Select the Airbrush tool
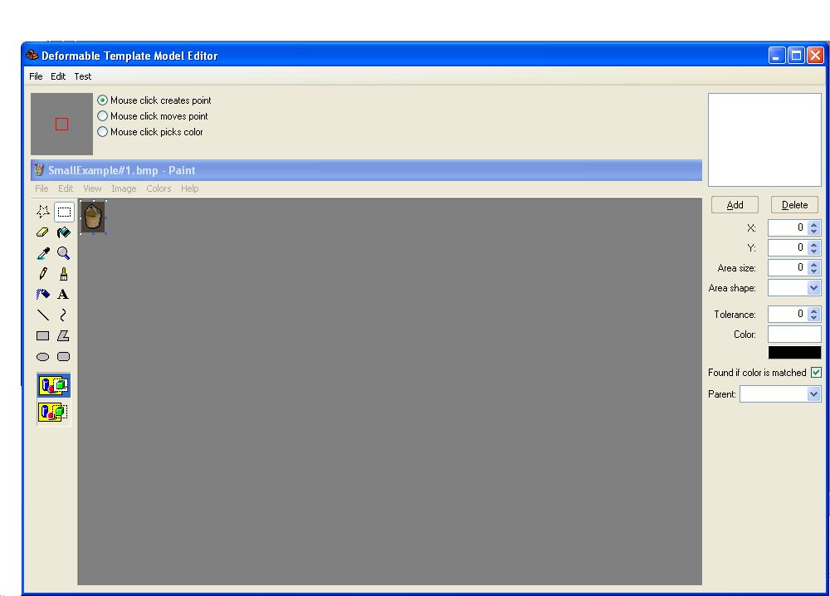The width and height of the screenshot is (830, 596). tap(43, 295)
